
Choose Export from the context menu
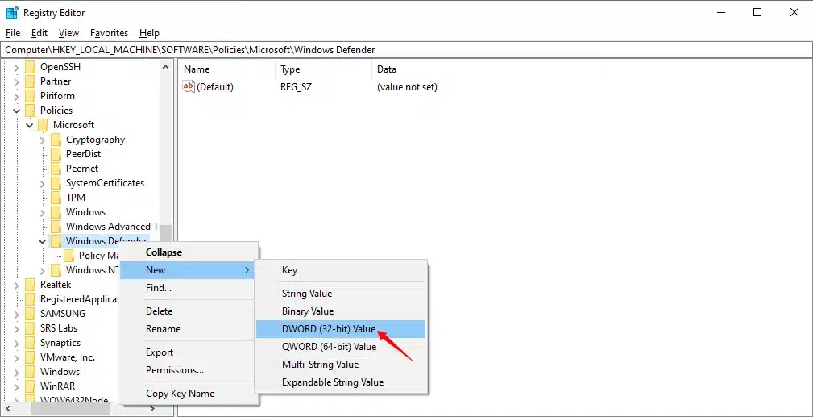tap(160, 352)
